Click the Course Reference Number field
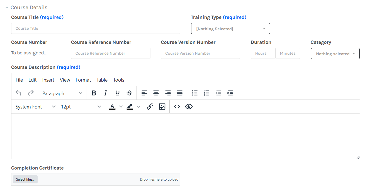 click(x=111, y=53)
